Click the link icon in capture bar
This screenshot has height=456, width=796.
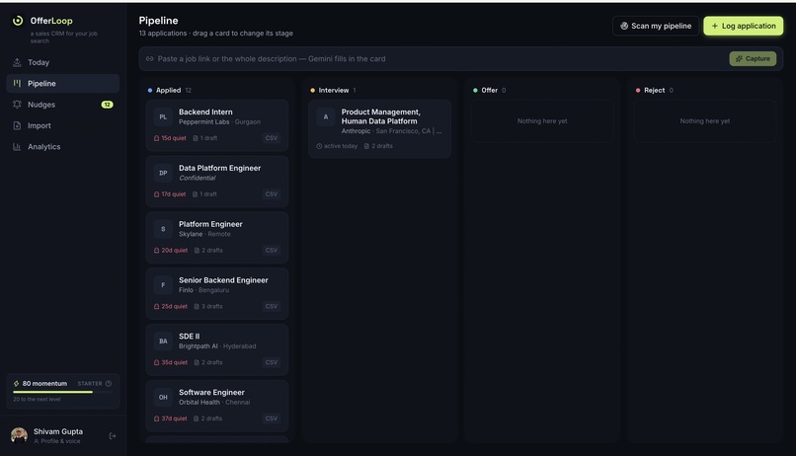(x=150, y=59)
